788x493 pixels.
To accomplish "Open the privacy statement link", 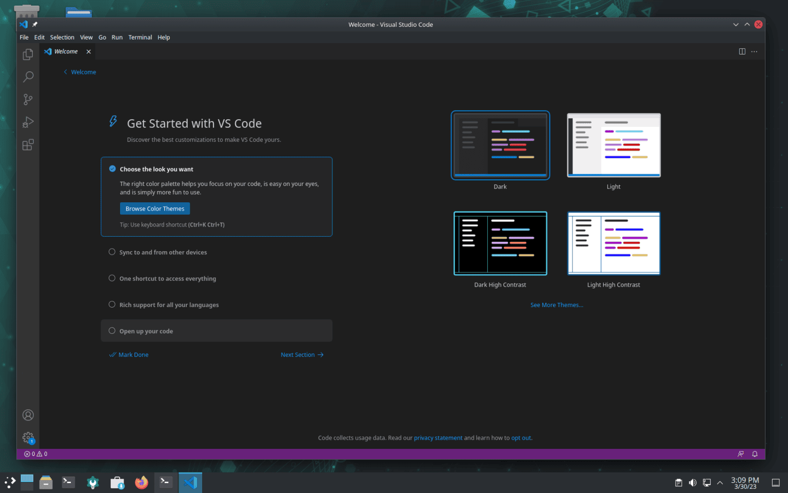I will 438,438.
